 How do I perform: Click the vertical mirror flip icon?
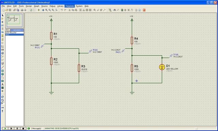[x=2, y=111]
